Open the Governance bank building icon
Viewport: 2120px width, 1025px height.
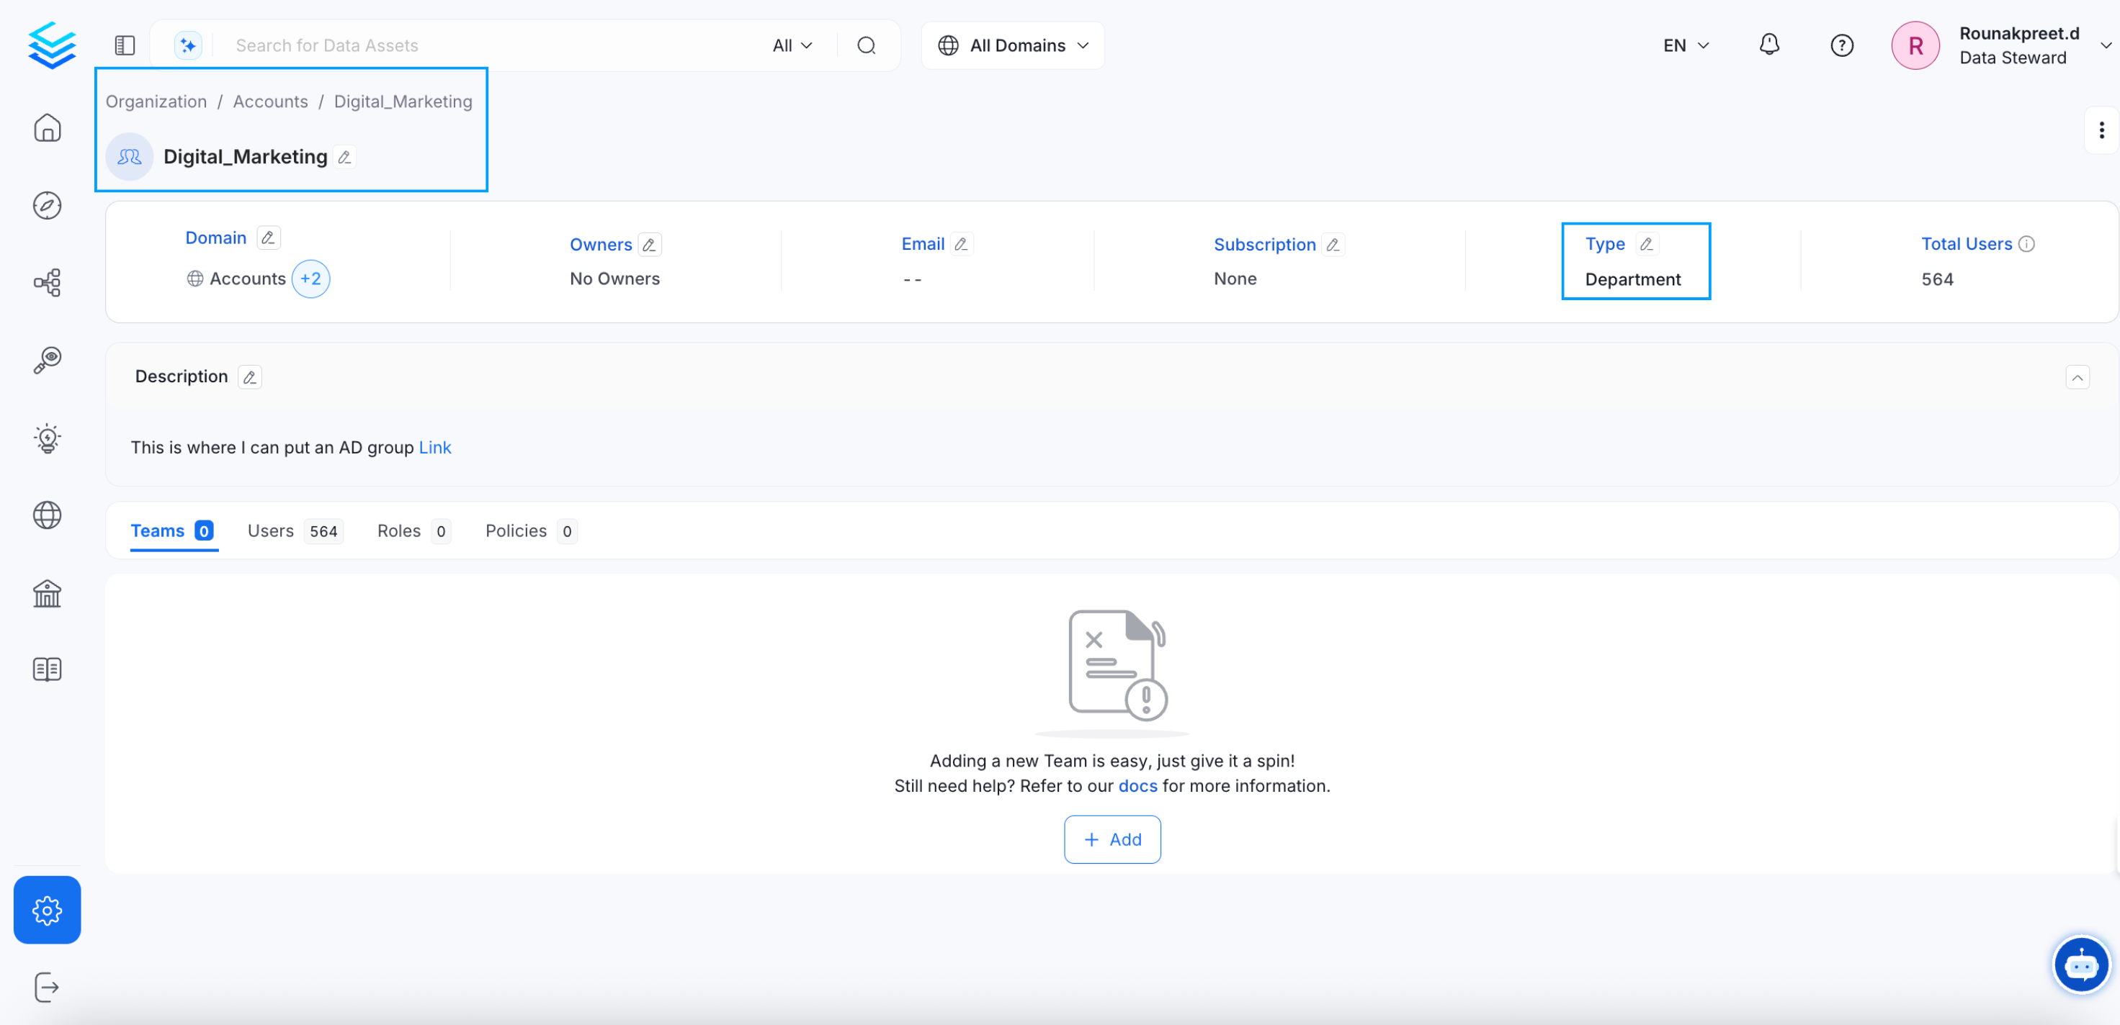47,593
